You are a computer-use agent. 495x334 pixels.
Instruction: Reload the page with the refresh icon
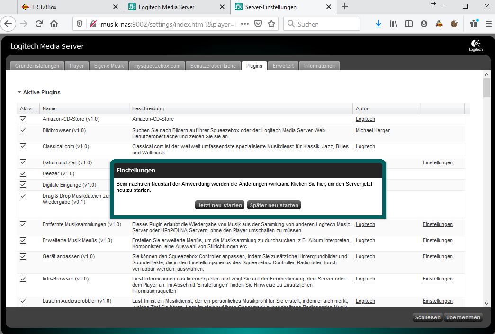coord(39,24)
